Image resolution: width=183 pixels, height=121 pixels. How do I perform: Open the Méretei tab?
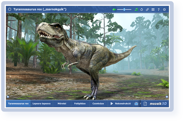click(62, 104)
